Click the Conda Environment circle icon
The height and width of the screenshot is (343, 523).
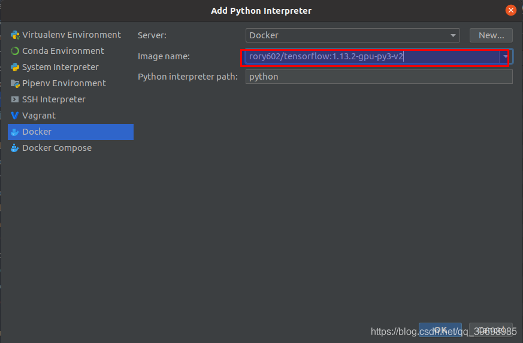[15, 51]
